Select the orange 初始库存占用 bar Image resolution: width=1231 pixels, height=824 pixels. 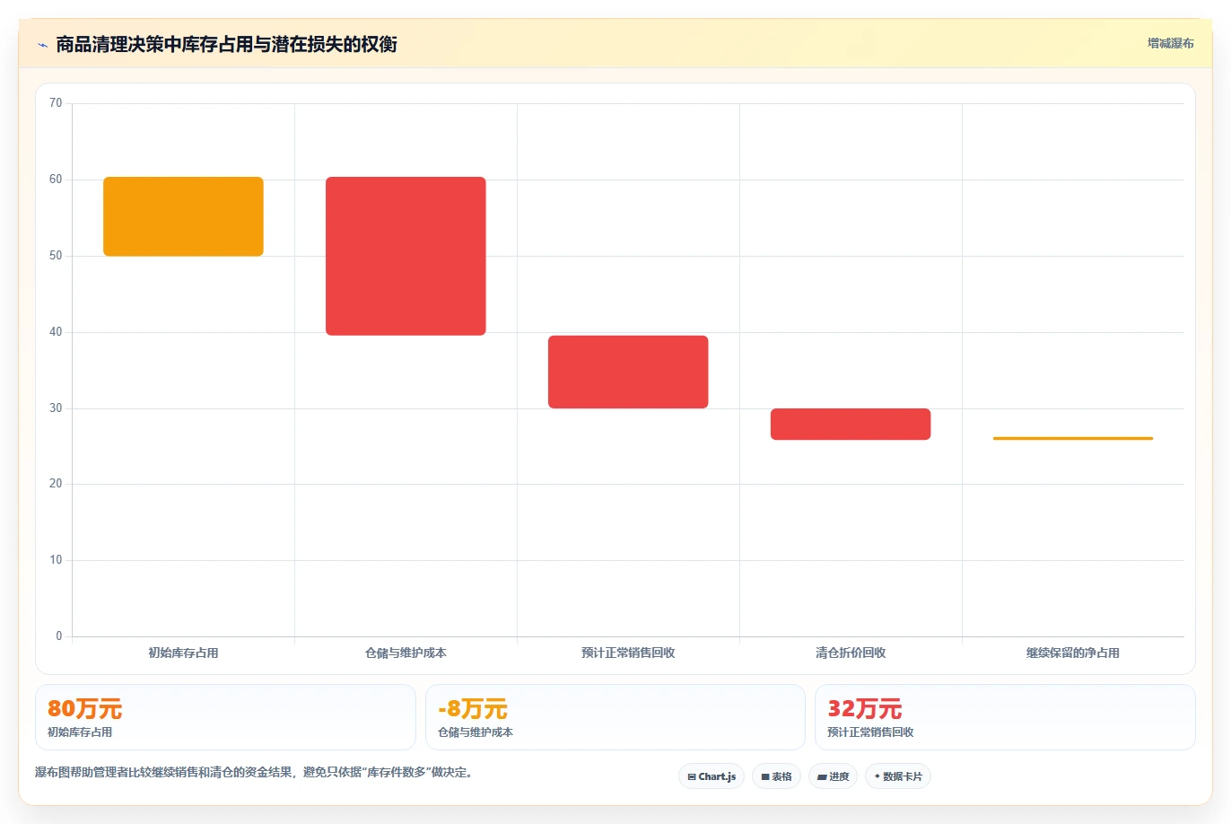pos(183,216)
